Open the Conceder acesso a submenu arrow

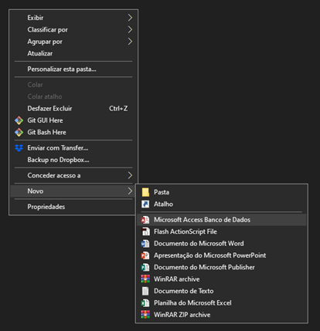(x=130, y=175)
